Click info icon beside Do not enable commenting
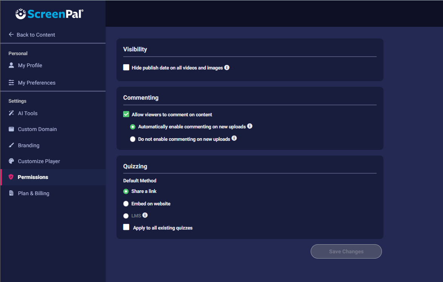 pos(234,139)
